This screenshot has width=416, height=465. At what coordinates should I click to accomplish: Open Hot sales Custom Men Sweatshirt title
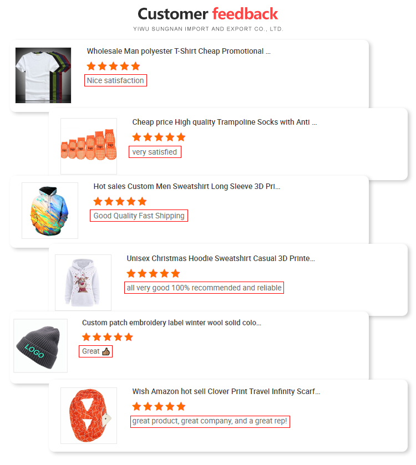tap(187, 186)
